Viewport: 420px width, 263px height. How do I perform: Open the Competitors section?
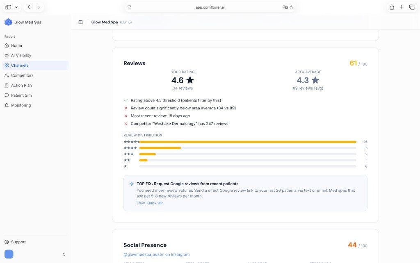tap(21, 75)
